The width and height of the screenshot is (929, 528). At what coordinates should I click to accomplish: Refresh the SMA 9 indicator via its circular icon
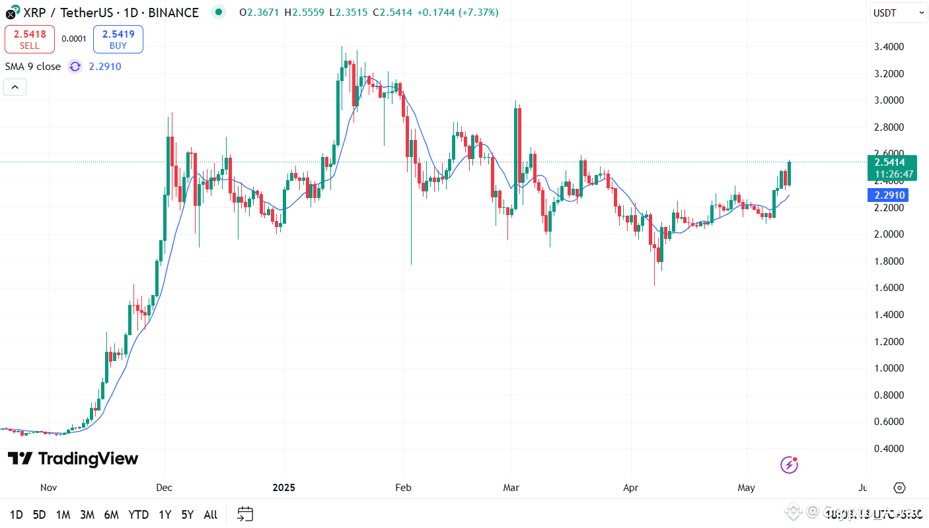pyautogui.click(x=74, y=66)
